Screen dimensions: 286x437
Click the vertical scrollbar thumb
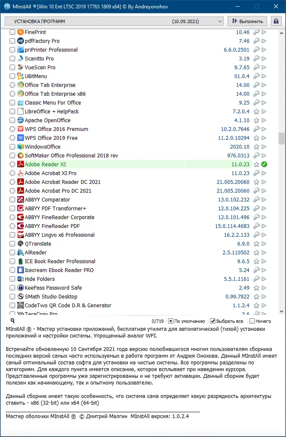pos(281,139)
